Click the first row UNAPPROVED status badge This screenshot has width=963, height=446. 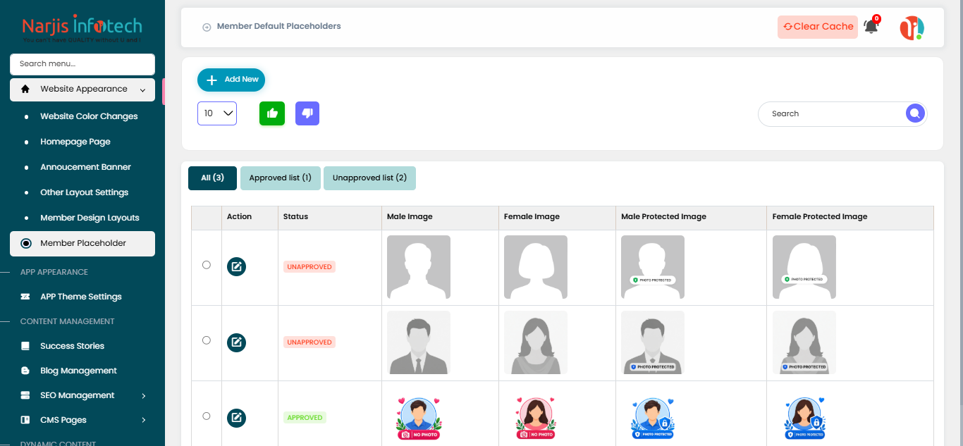(x=309, y=267)
